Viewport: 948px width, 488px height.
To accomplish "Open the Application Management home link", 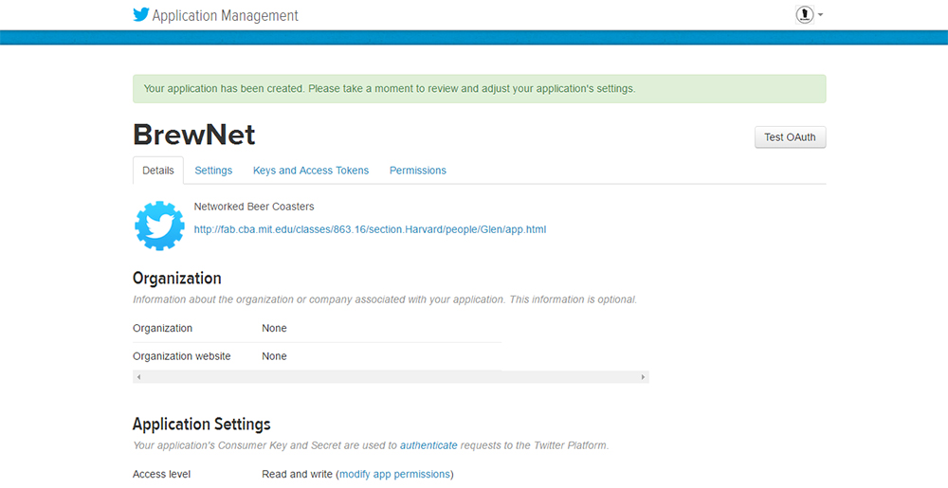I will click(x=225, y=15).
